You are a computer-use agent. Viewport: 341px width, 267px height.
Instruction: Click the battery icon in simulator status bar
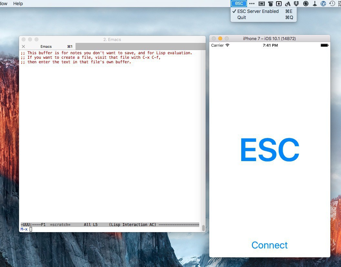[325, 45]
